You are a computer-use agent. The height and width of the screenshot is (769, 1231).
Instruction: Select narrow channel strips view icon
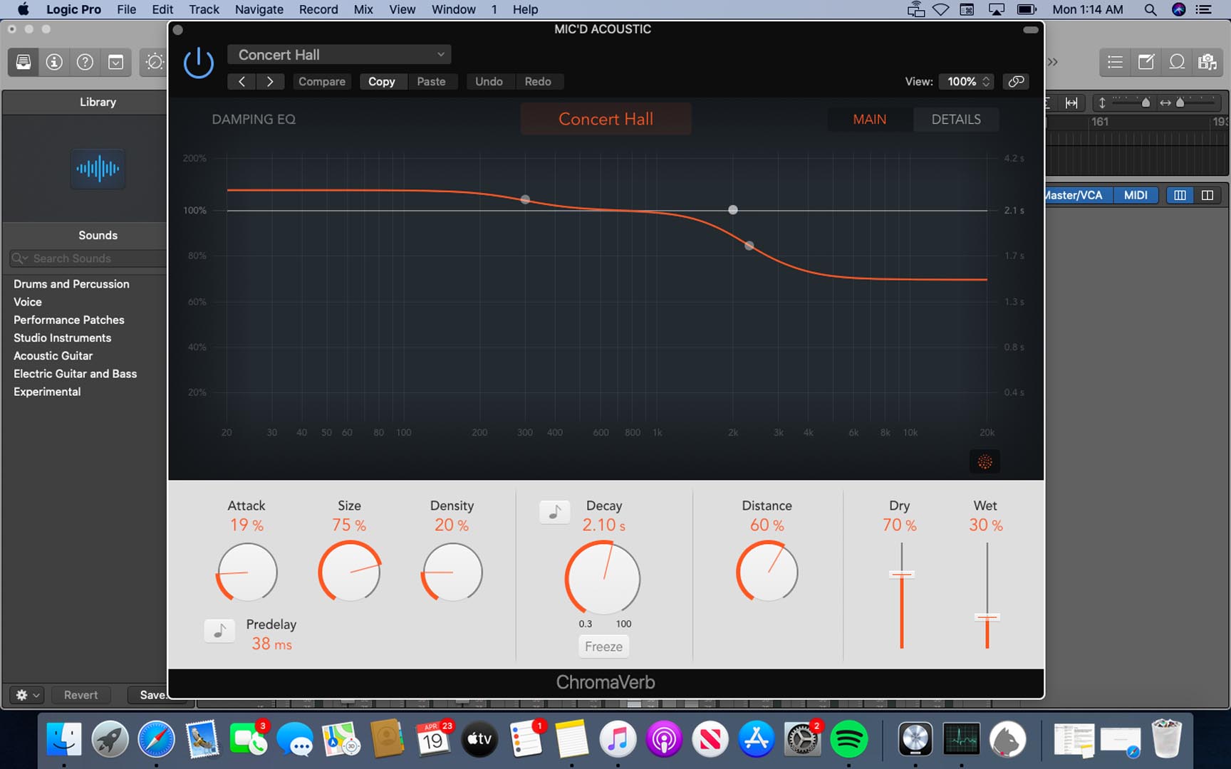(x=1180, y=195)
